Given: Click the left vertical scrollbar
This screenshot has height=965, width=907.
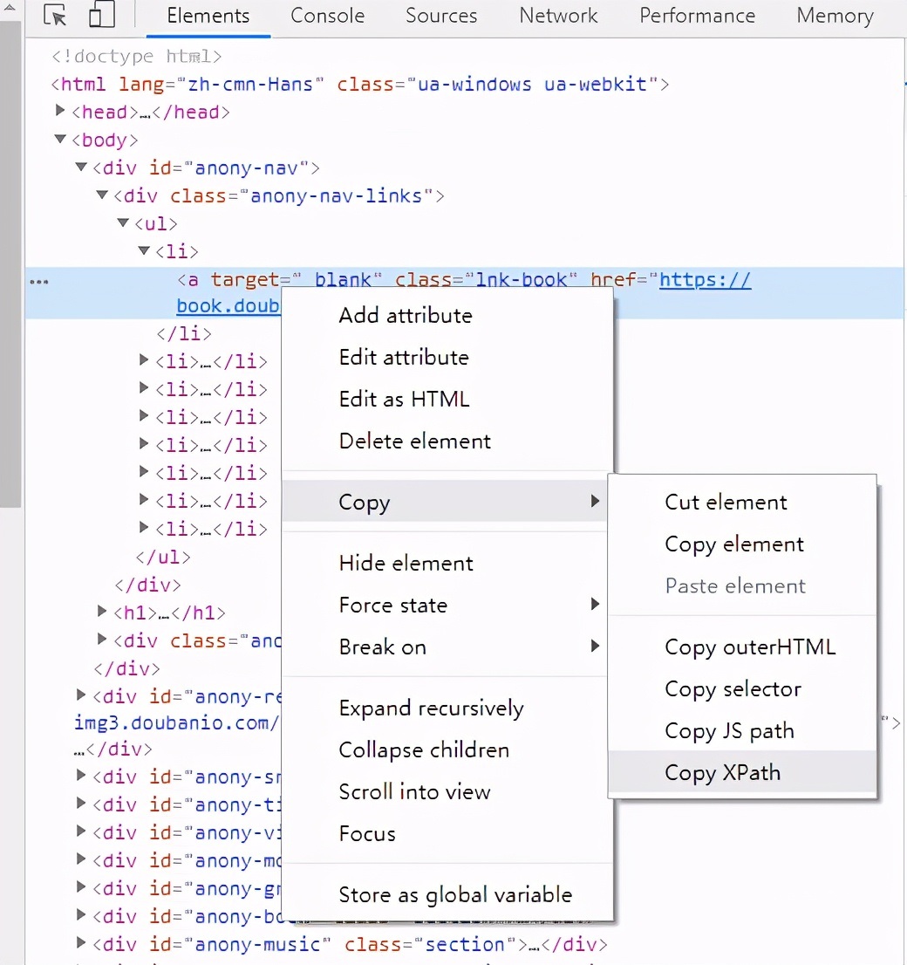Looking at the screenshot, I should (10, 262).
